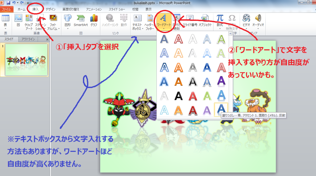Close the slides and outline pane
Image resolution: width=316 pixels, height=176 pixels.
click(x=47, y=39)
